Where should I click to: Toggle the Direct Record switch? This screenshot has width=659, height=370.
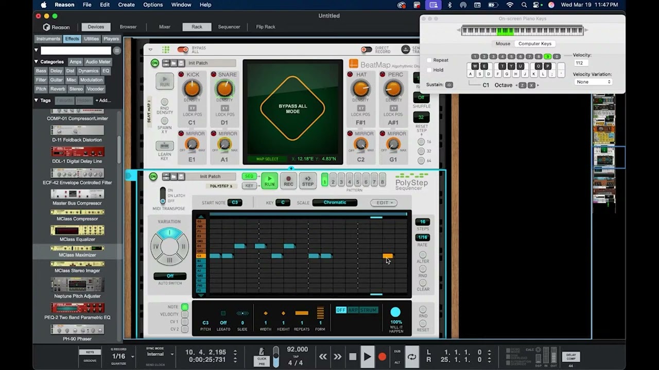pyautogui.click(x=367, y=50)
